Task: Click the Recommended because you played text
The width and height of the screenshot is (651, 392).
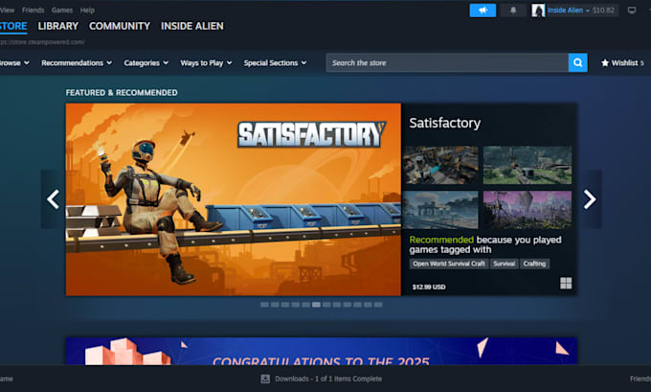Action: [x=485, y=244]
